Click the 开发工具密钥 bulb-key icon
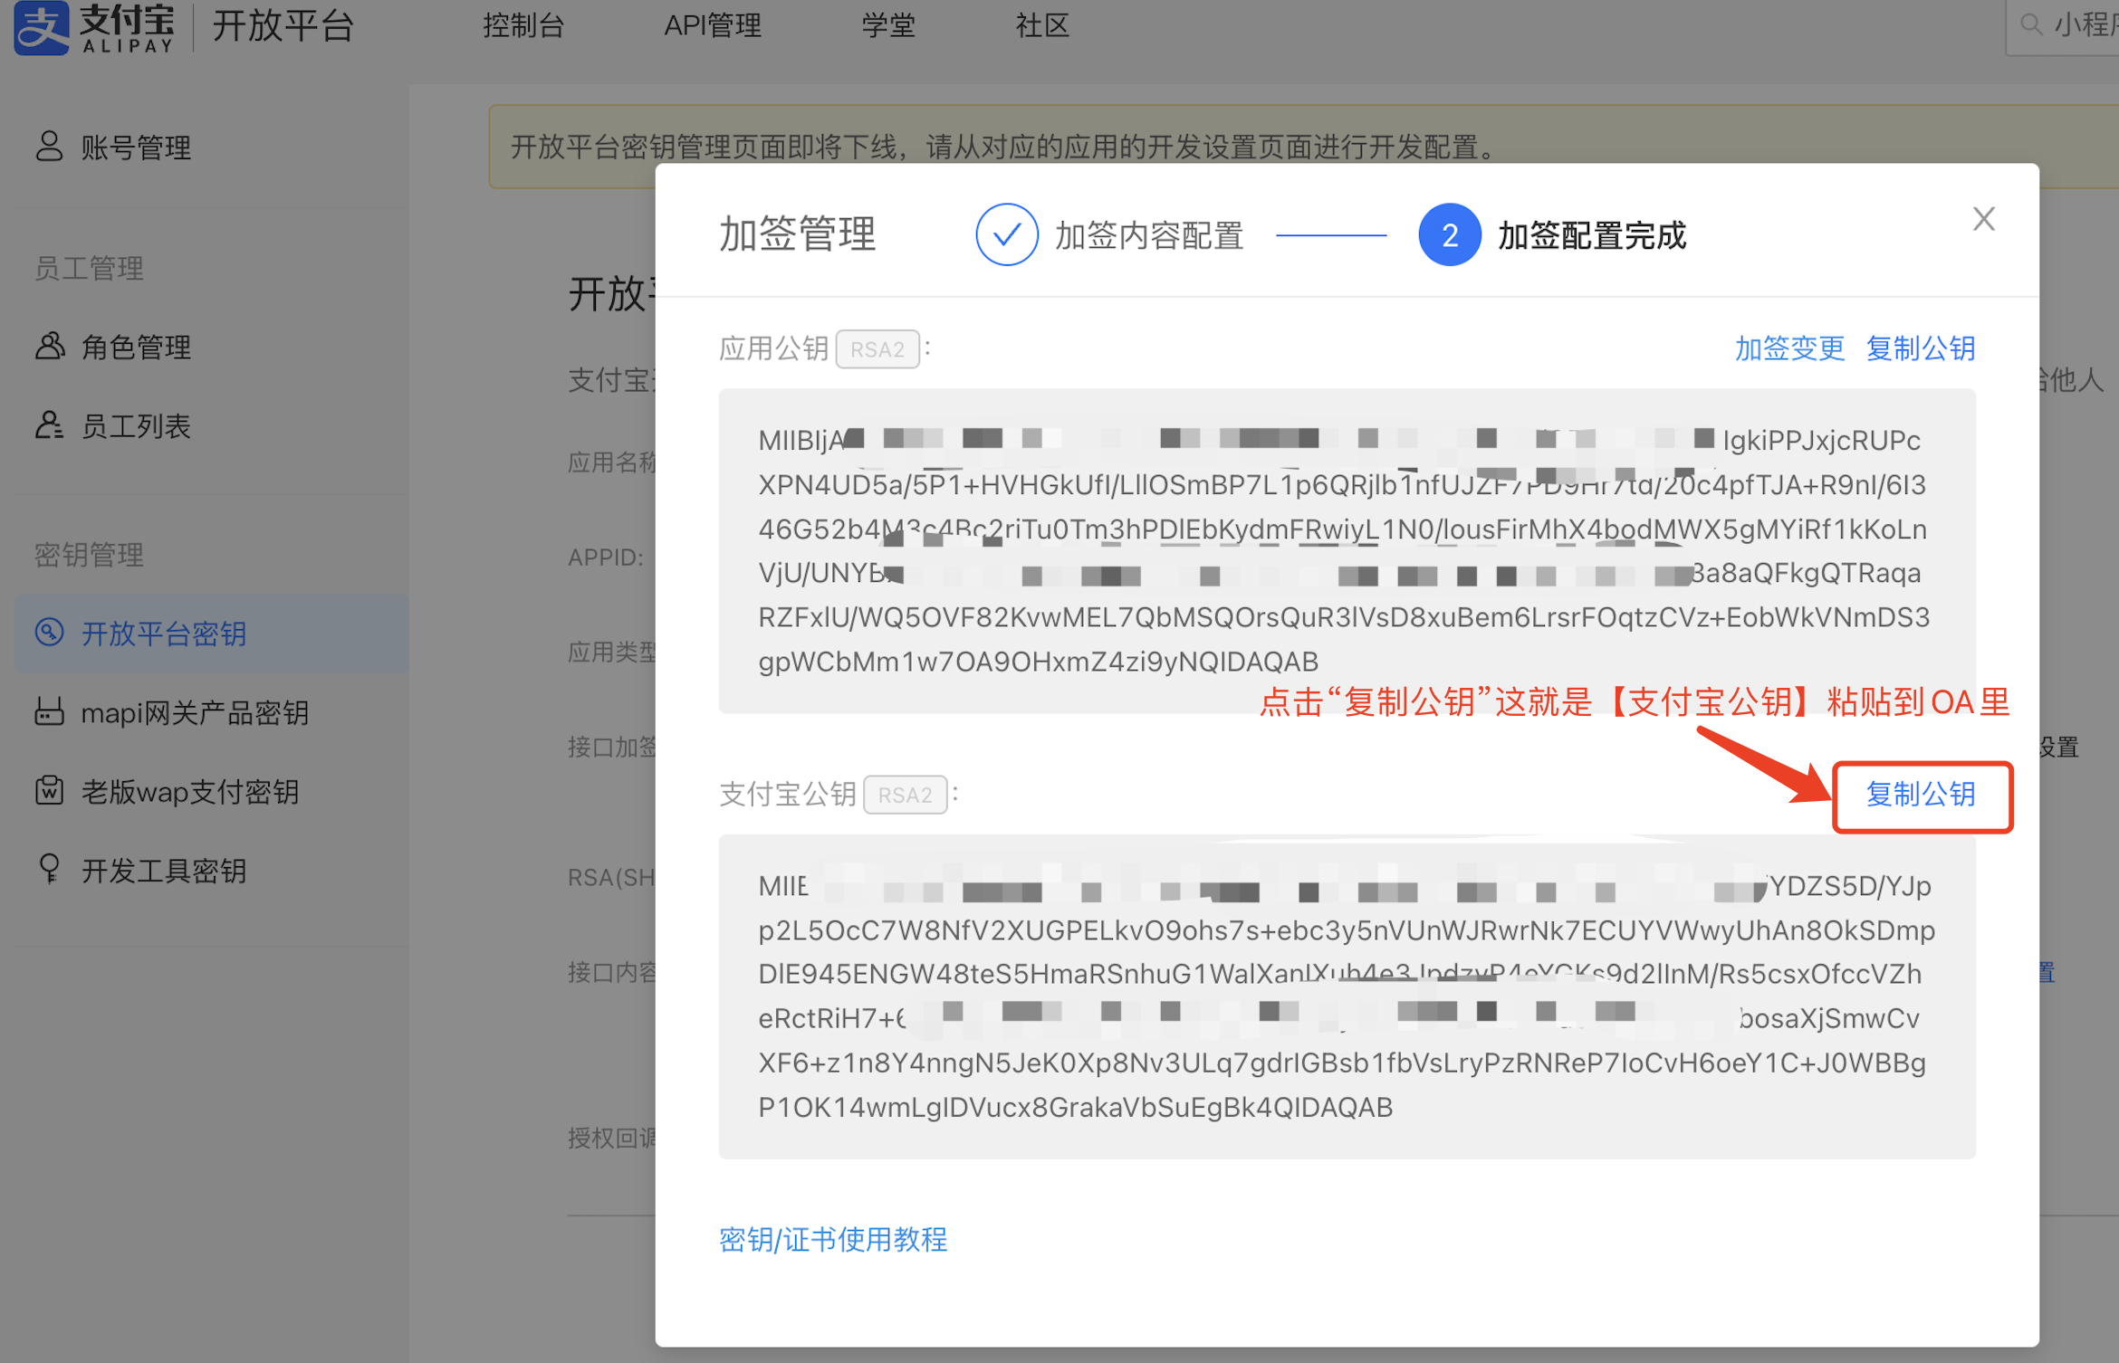 click(x=49, y=869)
